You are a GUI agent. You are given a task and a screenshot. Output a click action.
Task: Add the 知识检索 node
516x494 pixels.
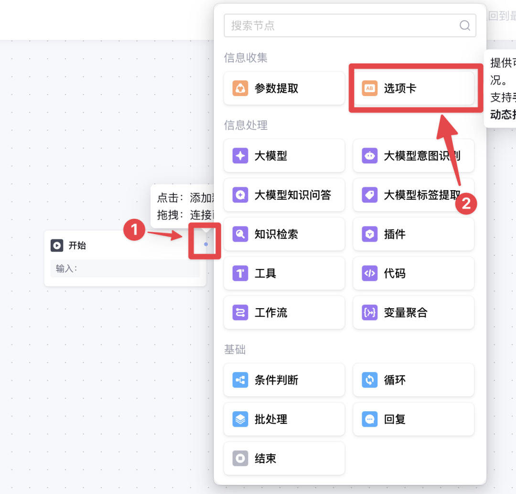[x=284, y=234]
